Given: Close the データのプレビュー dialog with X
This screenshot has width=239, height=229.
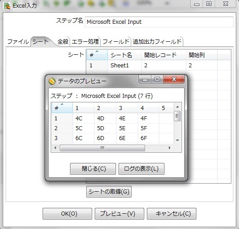Looking at the screenshot, I should [174, 79].
